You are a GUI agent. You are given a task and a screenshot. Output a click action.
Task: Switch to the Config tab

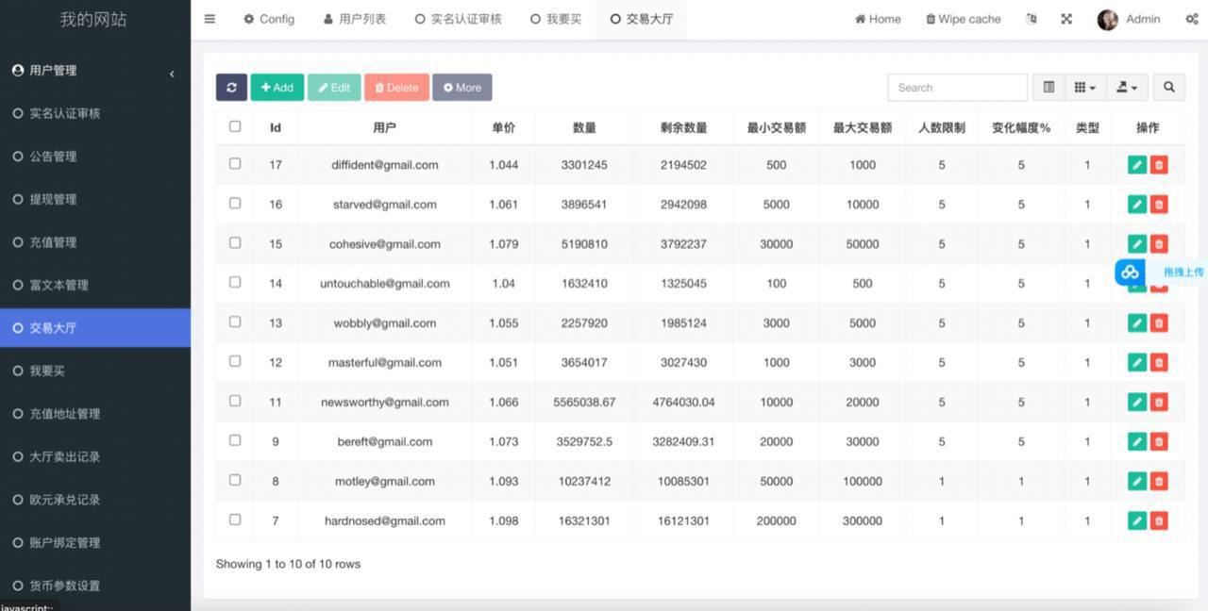point(269,19)
